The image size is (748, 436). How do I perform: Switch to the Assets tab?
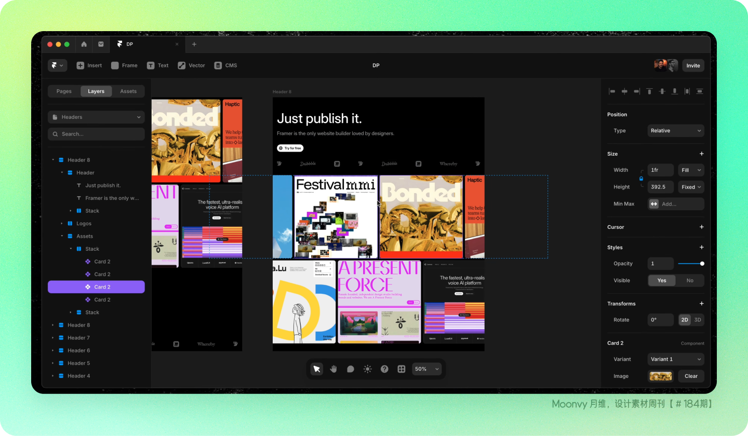point(128,91)
